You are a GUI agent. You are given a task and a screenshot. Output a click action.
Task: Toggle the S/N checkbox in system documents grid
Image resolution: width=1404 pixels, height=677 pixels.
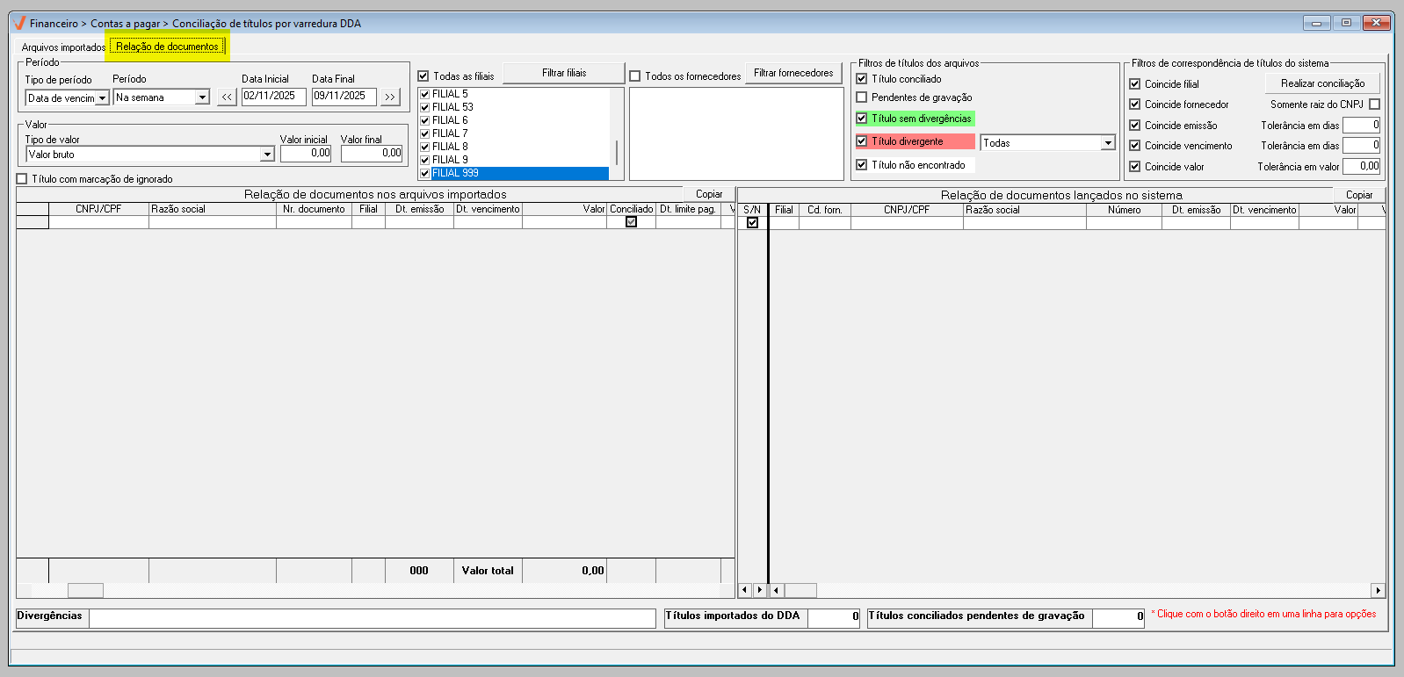(752, 223)
